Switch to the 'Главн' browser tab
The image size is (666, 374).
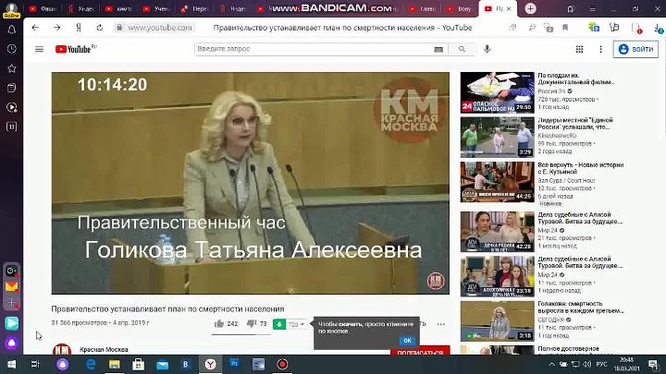pyautogui.click(x=422, y=8)
